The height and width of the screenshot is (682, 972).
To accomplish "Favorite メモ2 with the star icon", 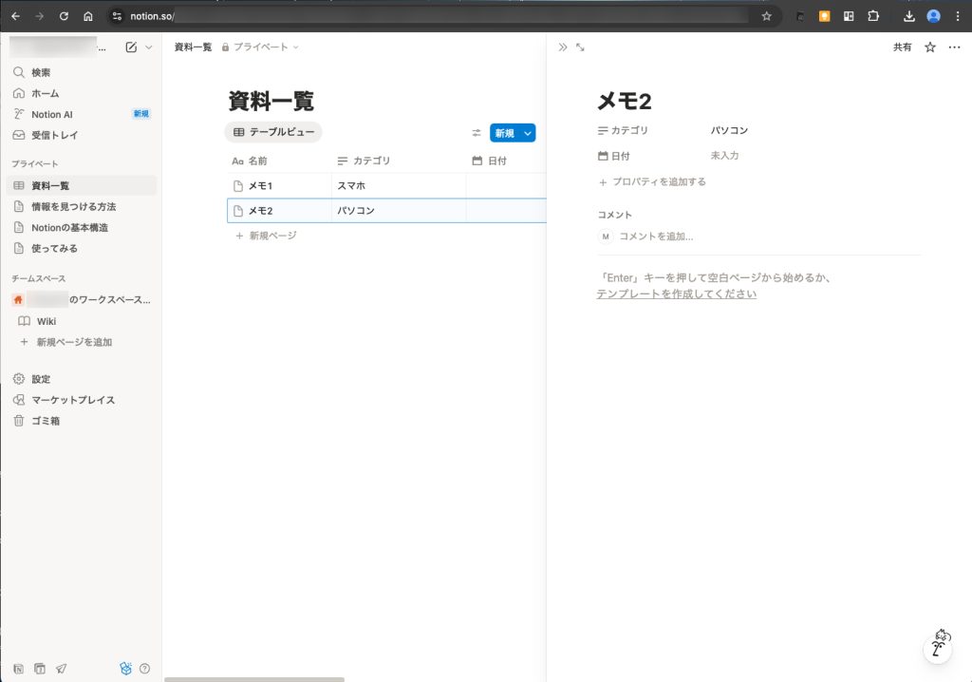I will pyautogui.click(x=930, y=47).
